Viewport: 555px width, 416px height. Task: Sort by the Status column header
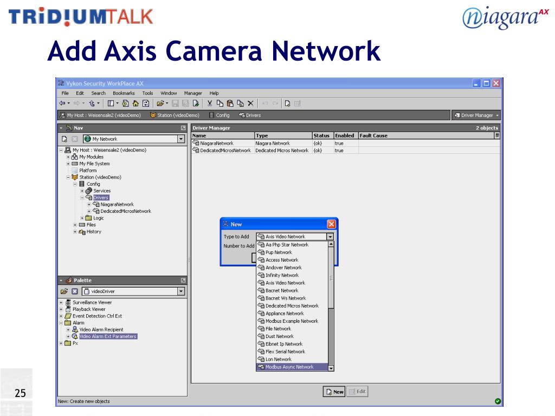coord(323,135)
